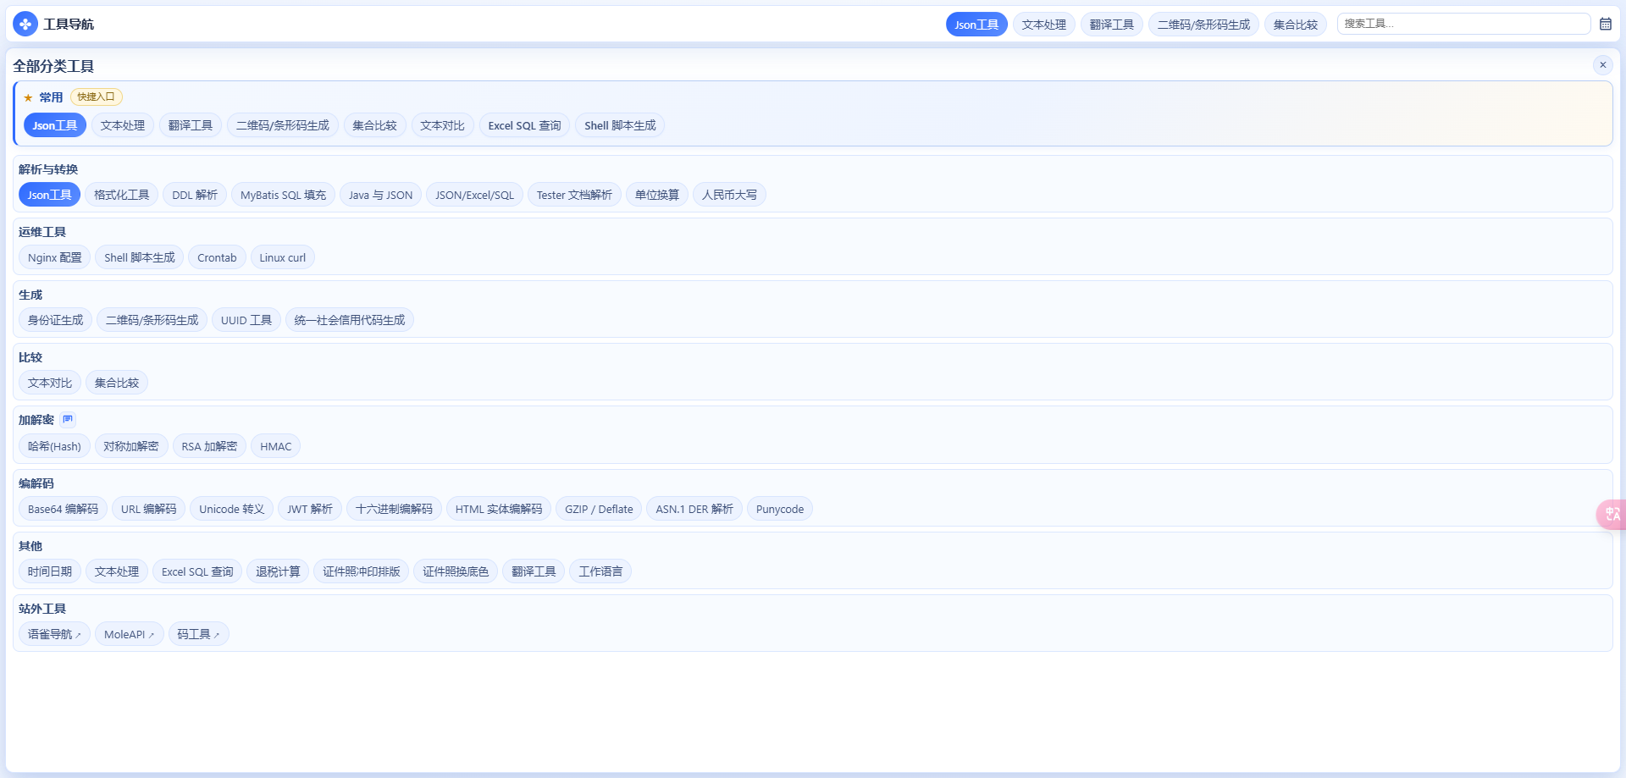Open 哈希(Hash) tool
1626x778 pixels.
point(54,446)
